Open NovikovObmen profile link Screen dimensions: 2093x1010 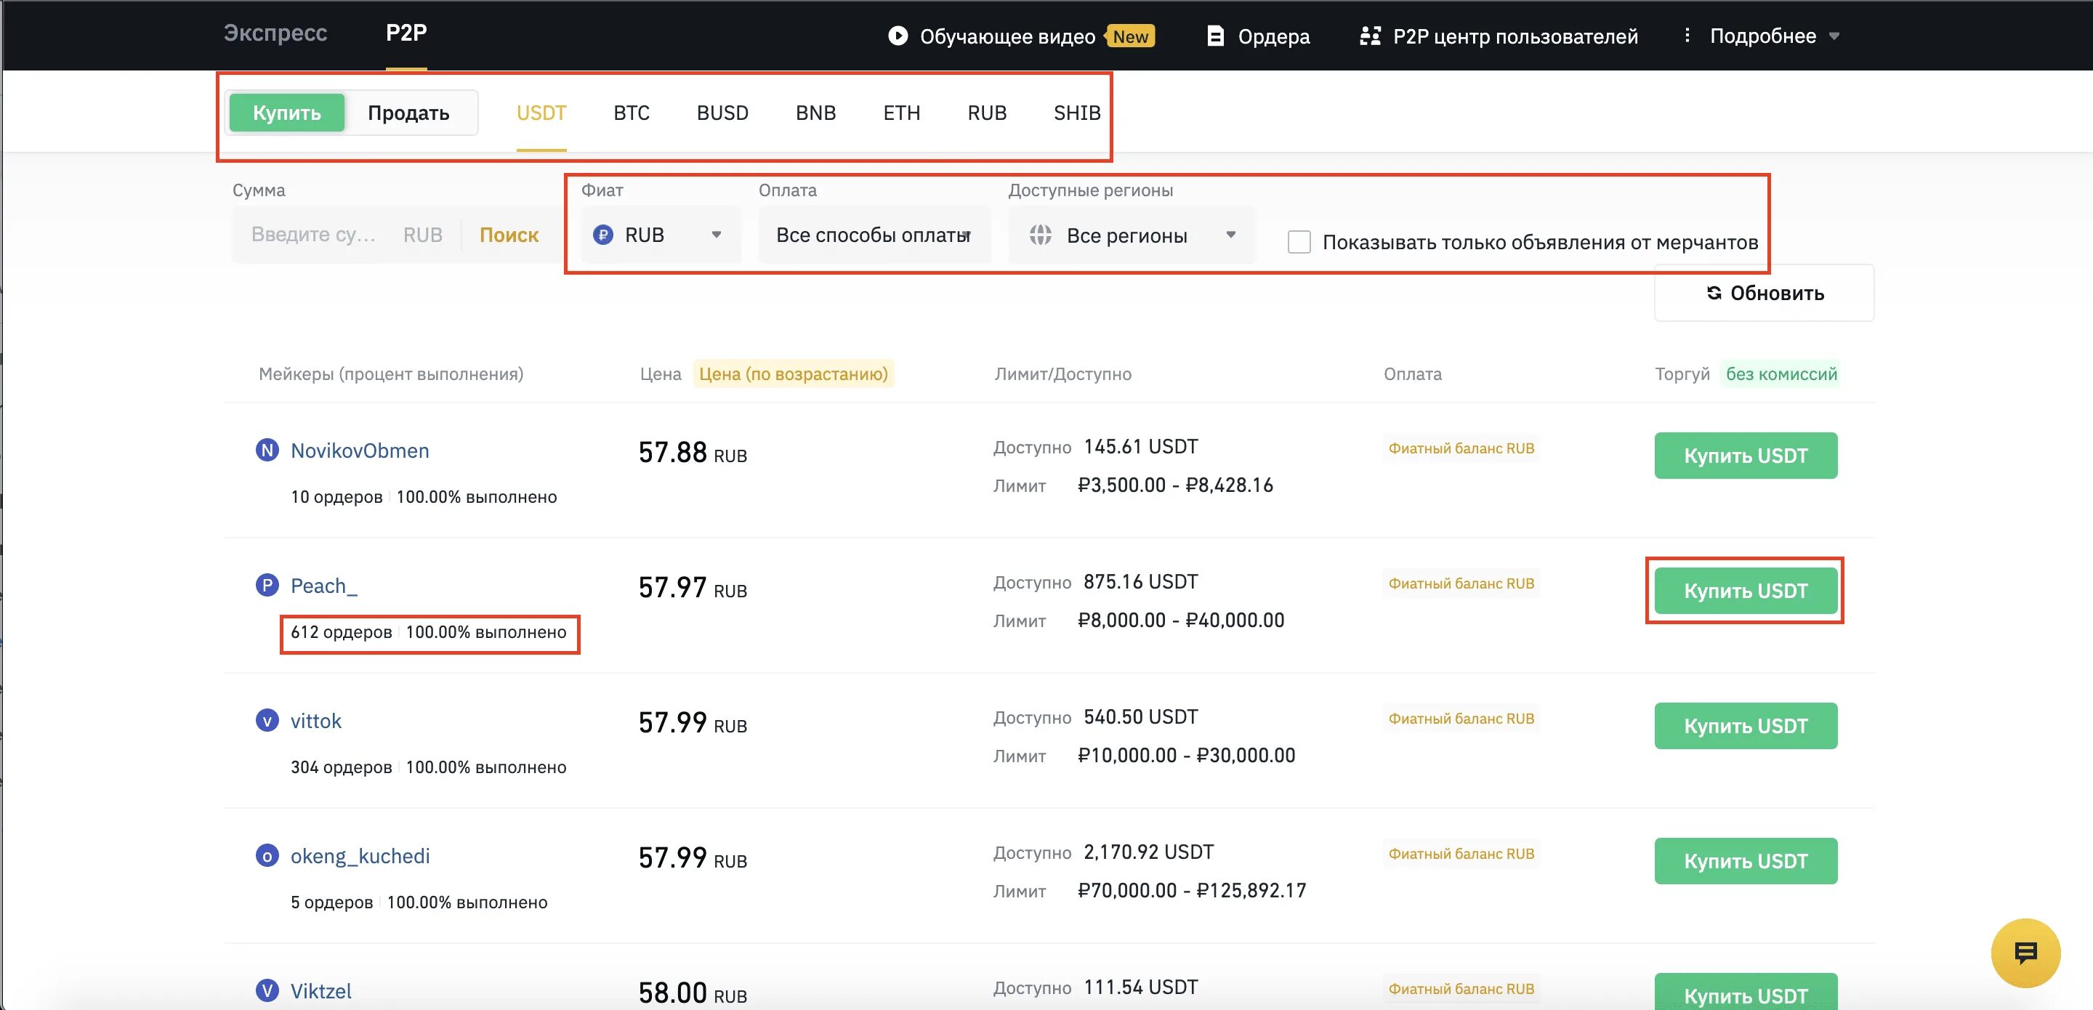(360, 451)
